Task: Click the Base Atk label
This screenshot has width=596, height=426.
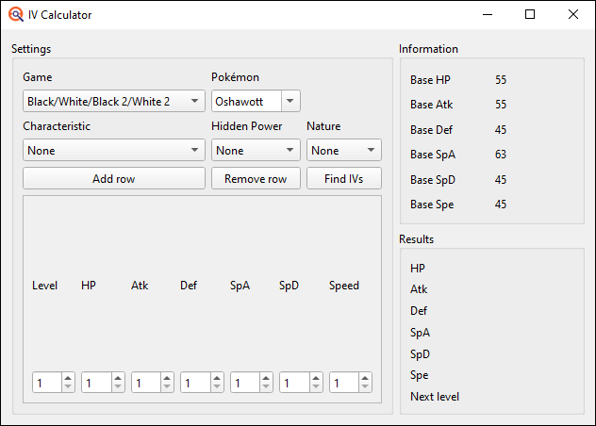Action: coord(431,105)
